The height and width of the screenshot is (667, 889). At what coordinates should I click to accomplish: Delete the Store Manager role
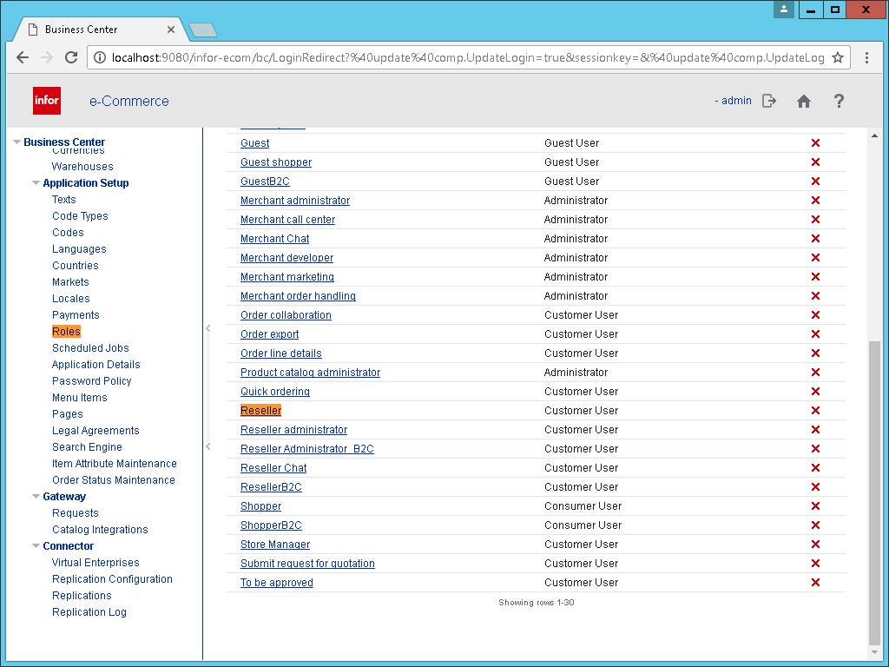point(815,545)
